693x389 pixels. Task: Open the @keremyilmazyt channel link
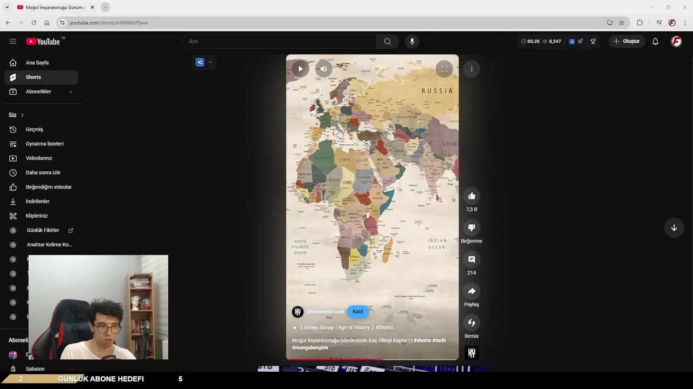(x=325, y=312)
